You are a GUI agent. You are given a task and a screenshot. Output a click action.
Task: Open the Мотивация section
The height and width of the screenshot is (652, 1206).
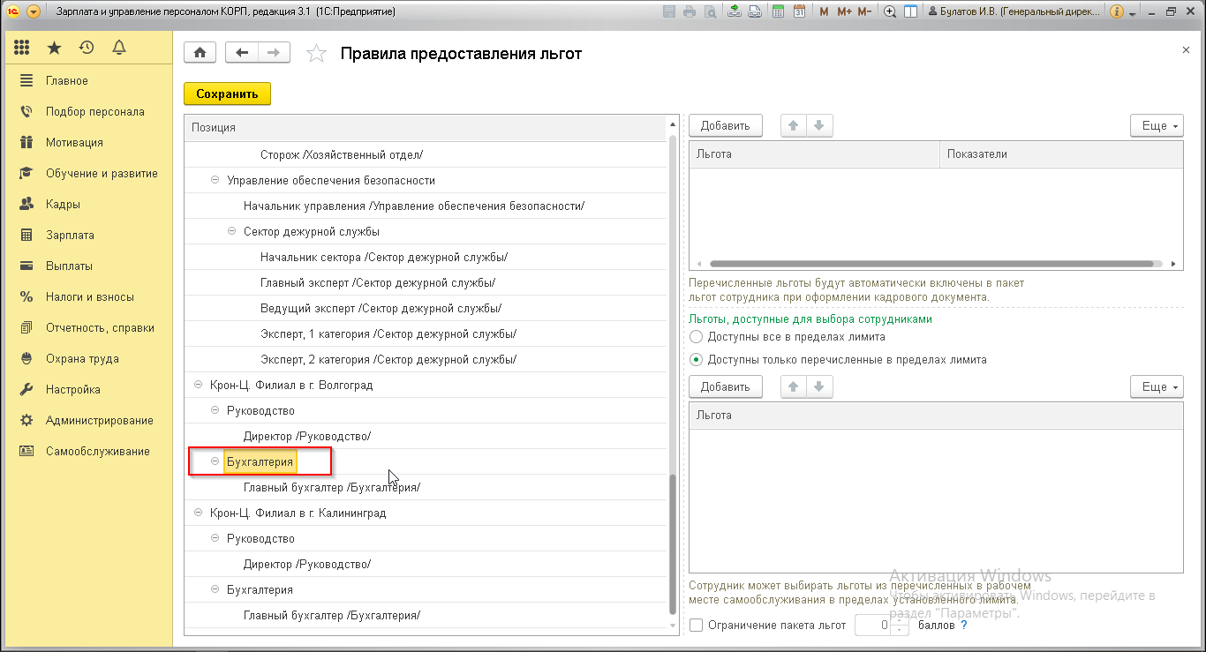click(x=74, y=142)
